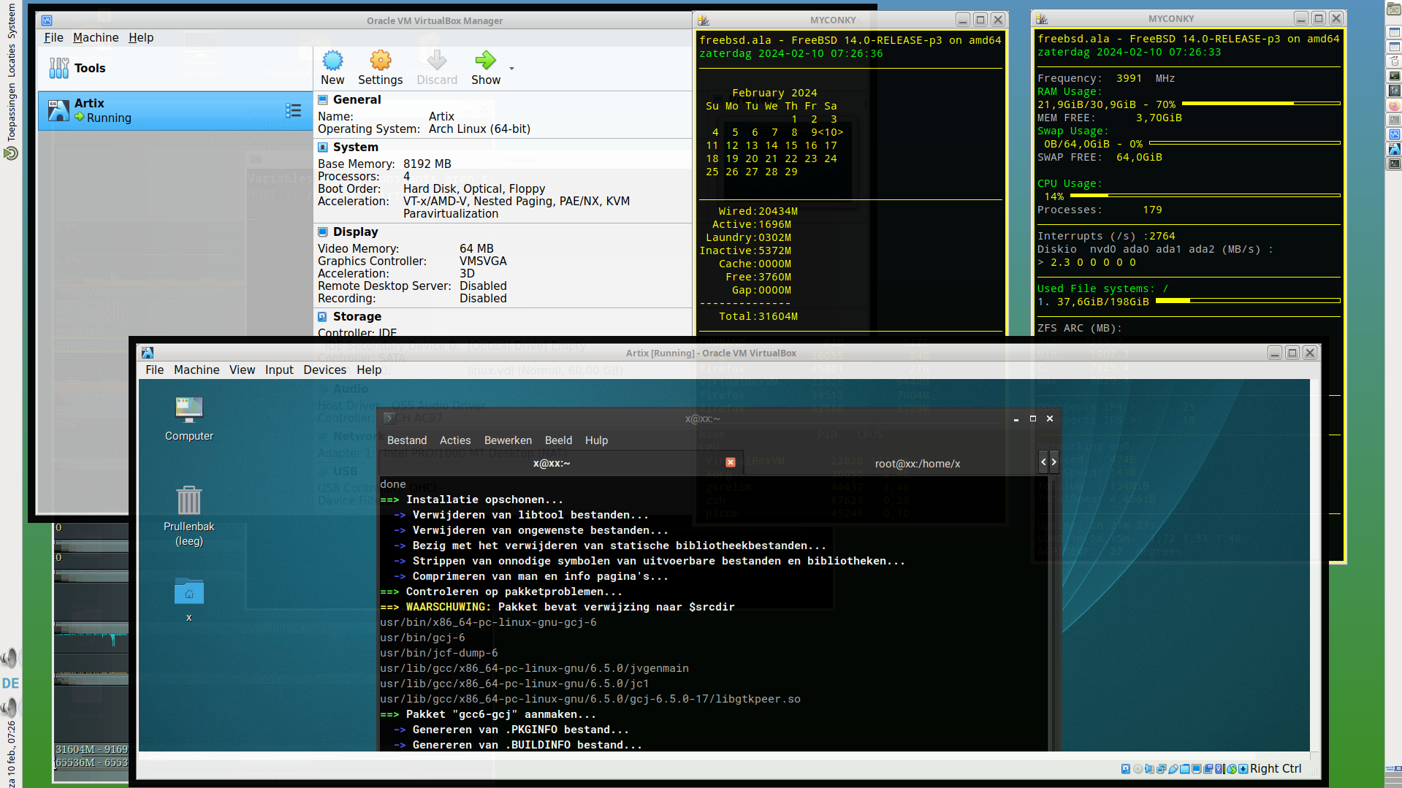Click the DE keyboard layout indicator
Screen dimensions: 1402x788
click(x=10, y=684)
